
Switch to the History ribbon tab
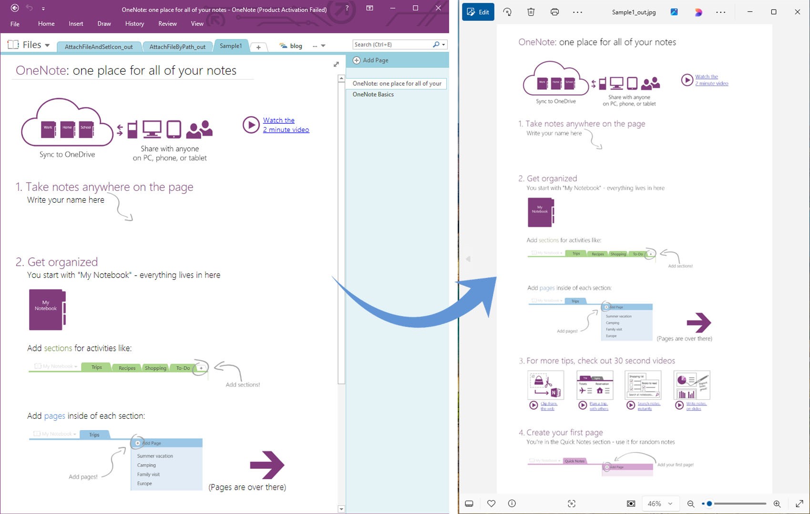coord(134,23)
